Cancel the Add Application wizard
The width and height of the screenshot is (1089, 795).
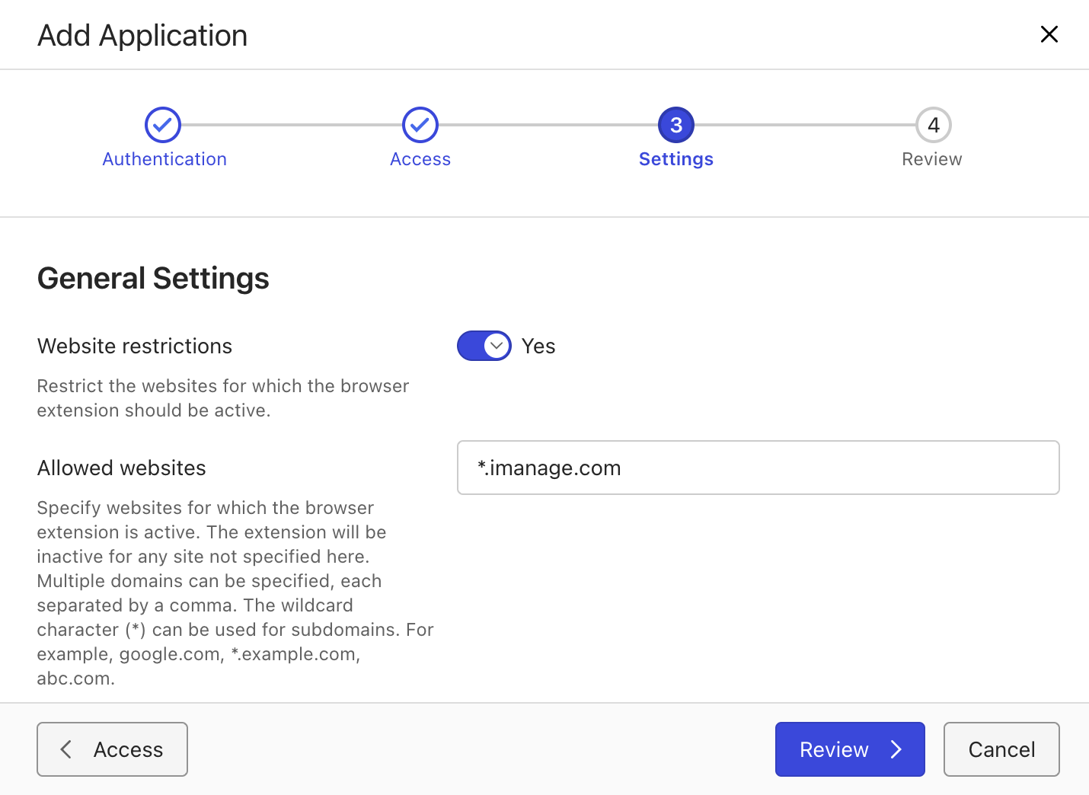[1001, 749]
